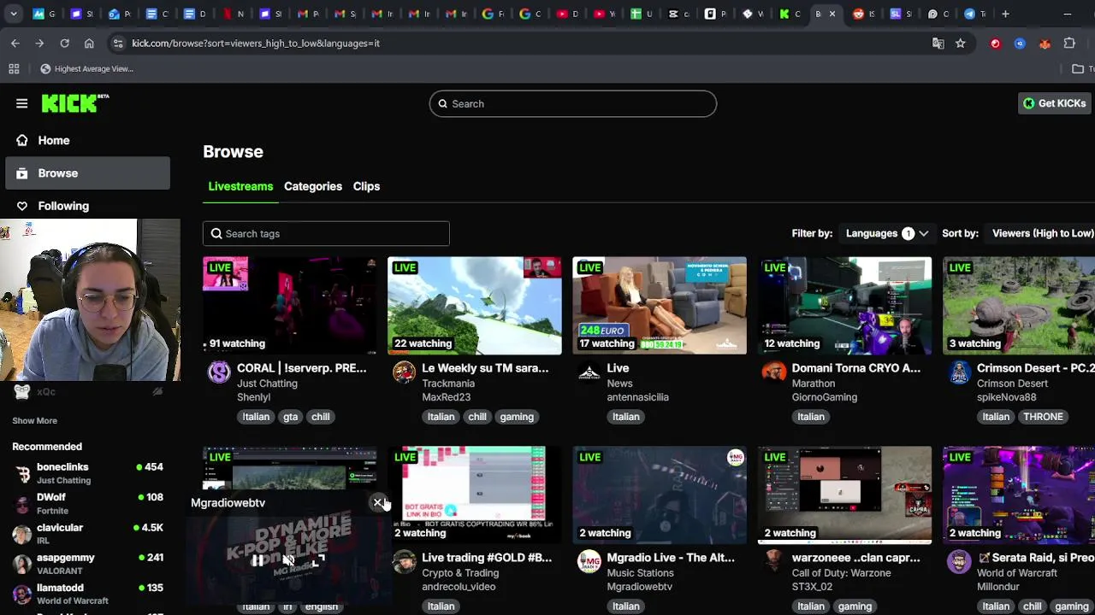Click the GiornoGaming channel avatar
This screenshot has height=615, width=1095.
click(x=773, y=372)
